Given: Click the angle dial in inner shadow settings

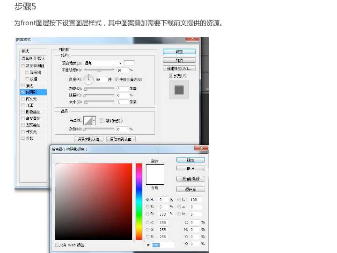Looking at the screenshot, I should click(x=89, y=80).
